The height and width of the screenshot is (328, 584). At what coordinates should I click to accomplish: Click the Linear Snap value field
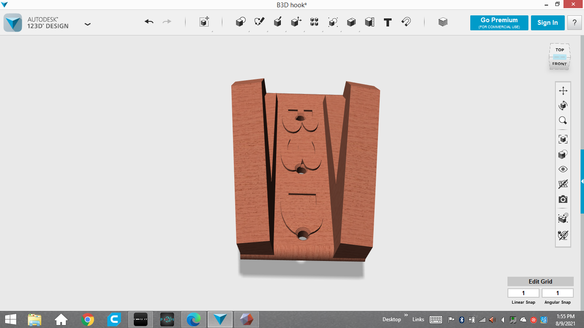523,293
